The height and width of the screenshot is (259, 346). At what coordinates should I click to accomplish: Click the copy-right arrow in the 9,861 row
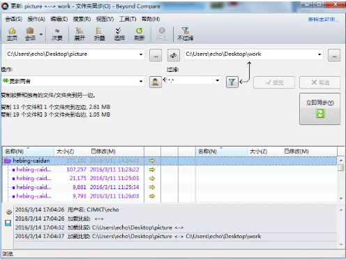click(x=152, y=187)
